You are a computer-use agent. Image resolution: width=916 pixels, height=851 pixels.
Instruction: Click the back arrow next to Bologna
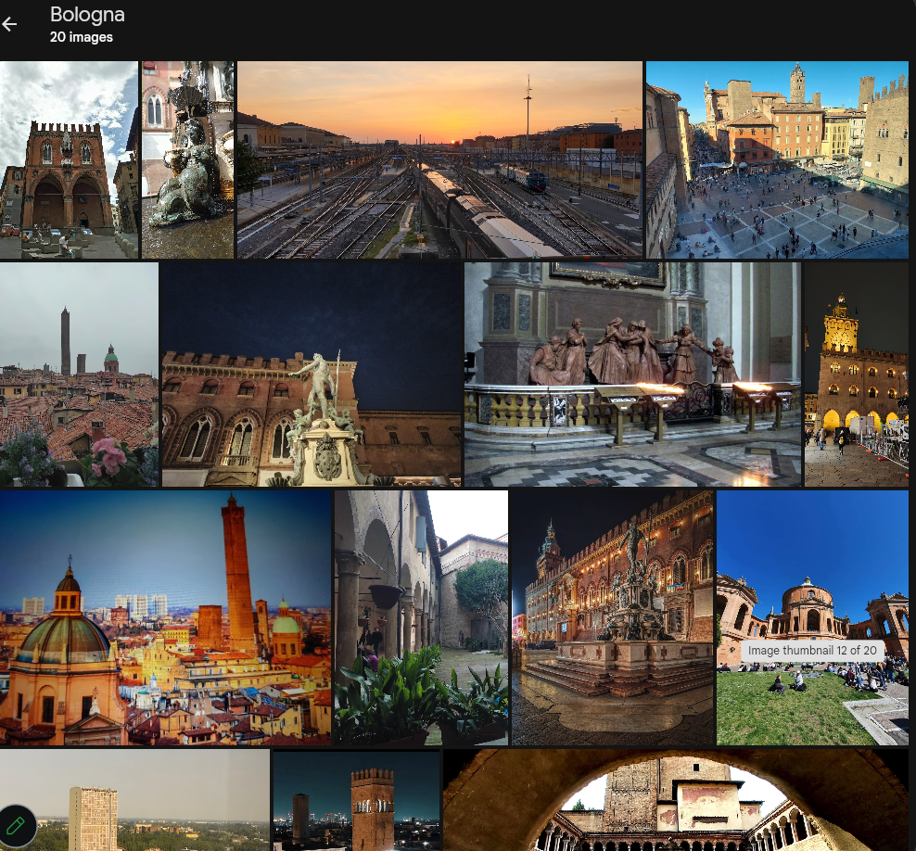[x=9, y=24]
